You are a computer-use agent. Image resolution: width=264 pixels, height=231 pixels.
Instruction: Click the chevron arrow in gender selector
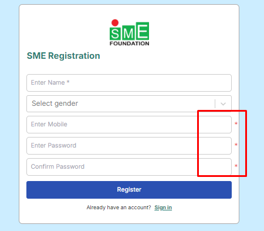223,104
